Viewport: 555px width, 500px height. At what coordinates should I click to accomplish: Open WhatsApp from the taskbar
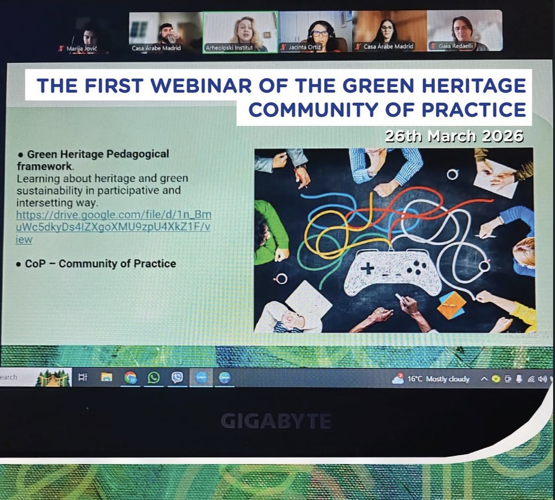click(154, 378)
